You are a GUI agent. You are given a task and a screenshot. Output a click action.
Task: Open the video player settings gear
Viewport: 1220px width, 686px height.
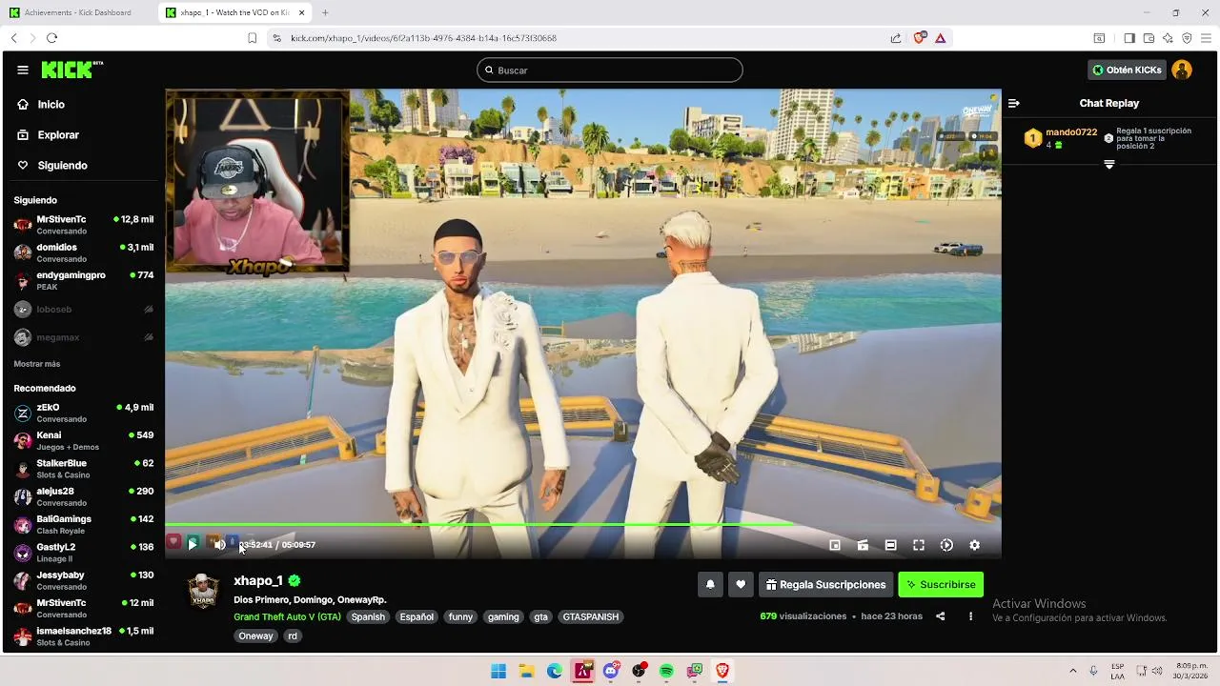[974, 545]
